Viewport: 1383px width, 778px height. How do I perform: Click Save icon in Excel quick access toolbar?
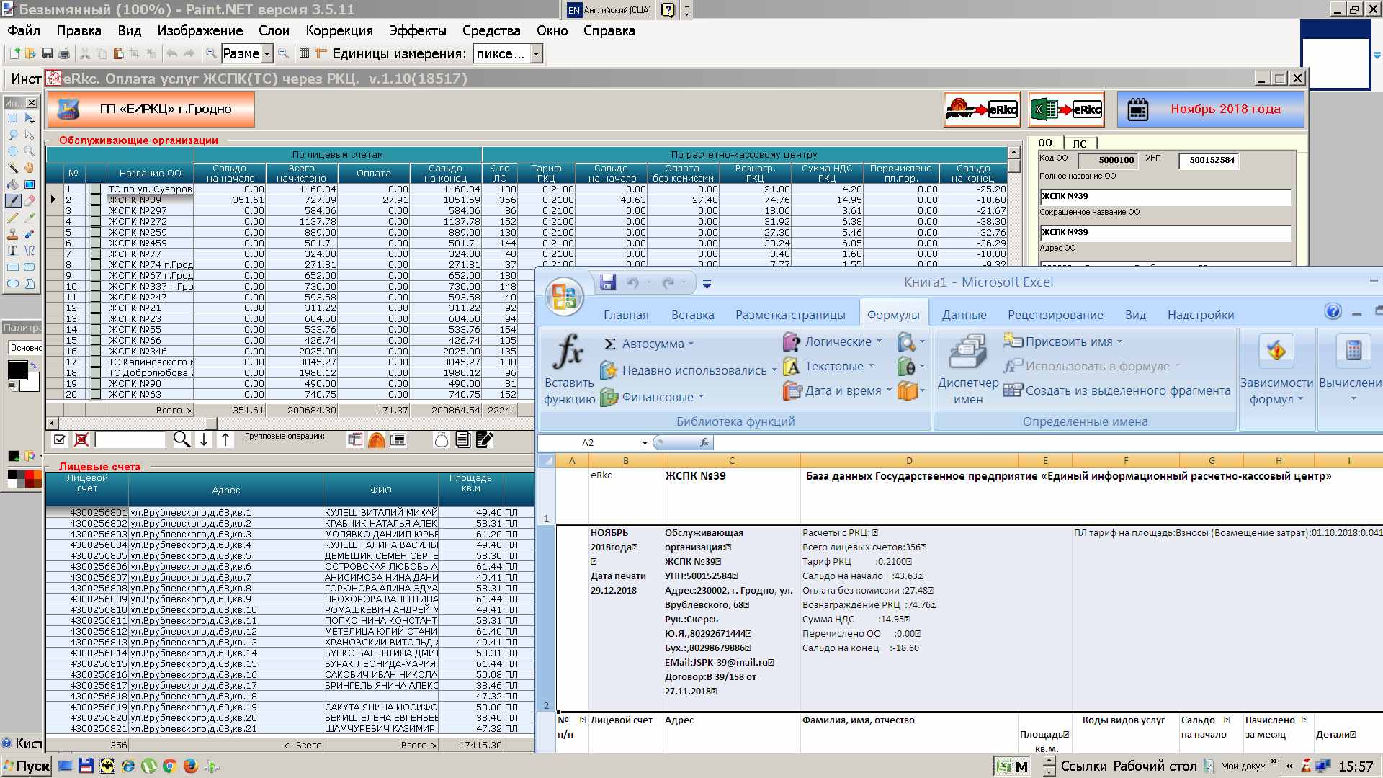(x=608, y=282)
